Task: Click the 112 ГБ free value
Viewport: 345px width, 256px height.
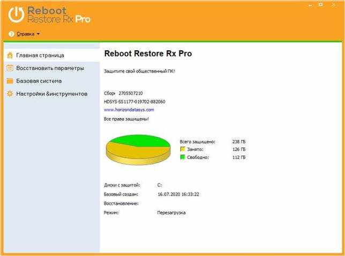Action: [239, 157]
